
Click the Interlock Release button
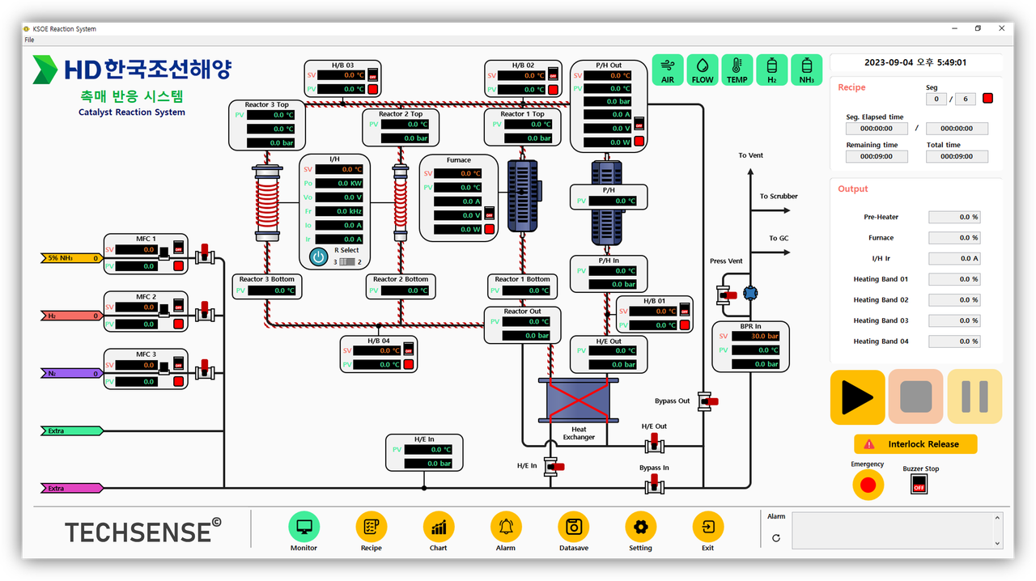(x=915, y=444)
